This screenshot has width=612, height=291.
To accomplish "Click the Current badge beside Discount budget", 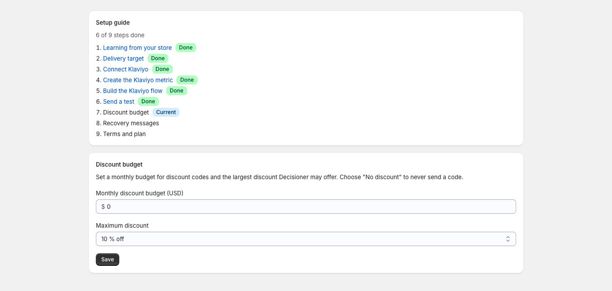I will 166,112.
